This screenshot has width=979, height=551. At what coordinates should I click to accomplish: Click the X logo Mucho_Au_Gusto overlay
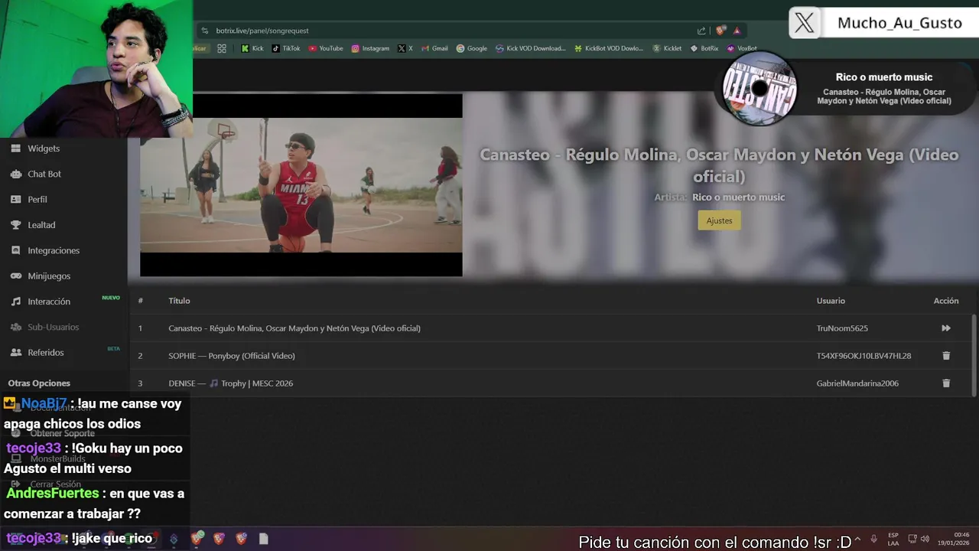tap(805, 23)
